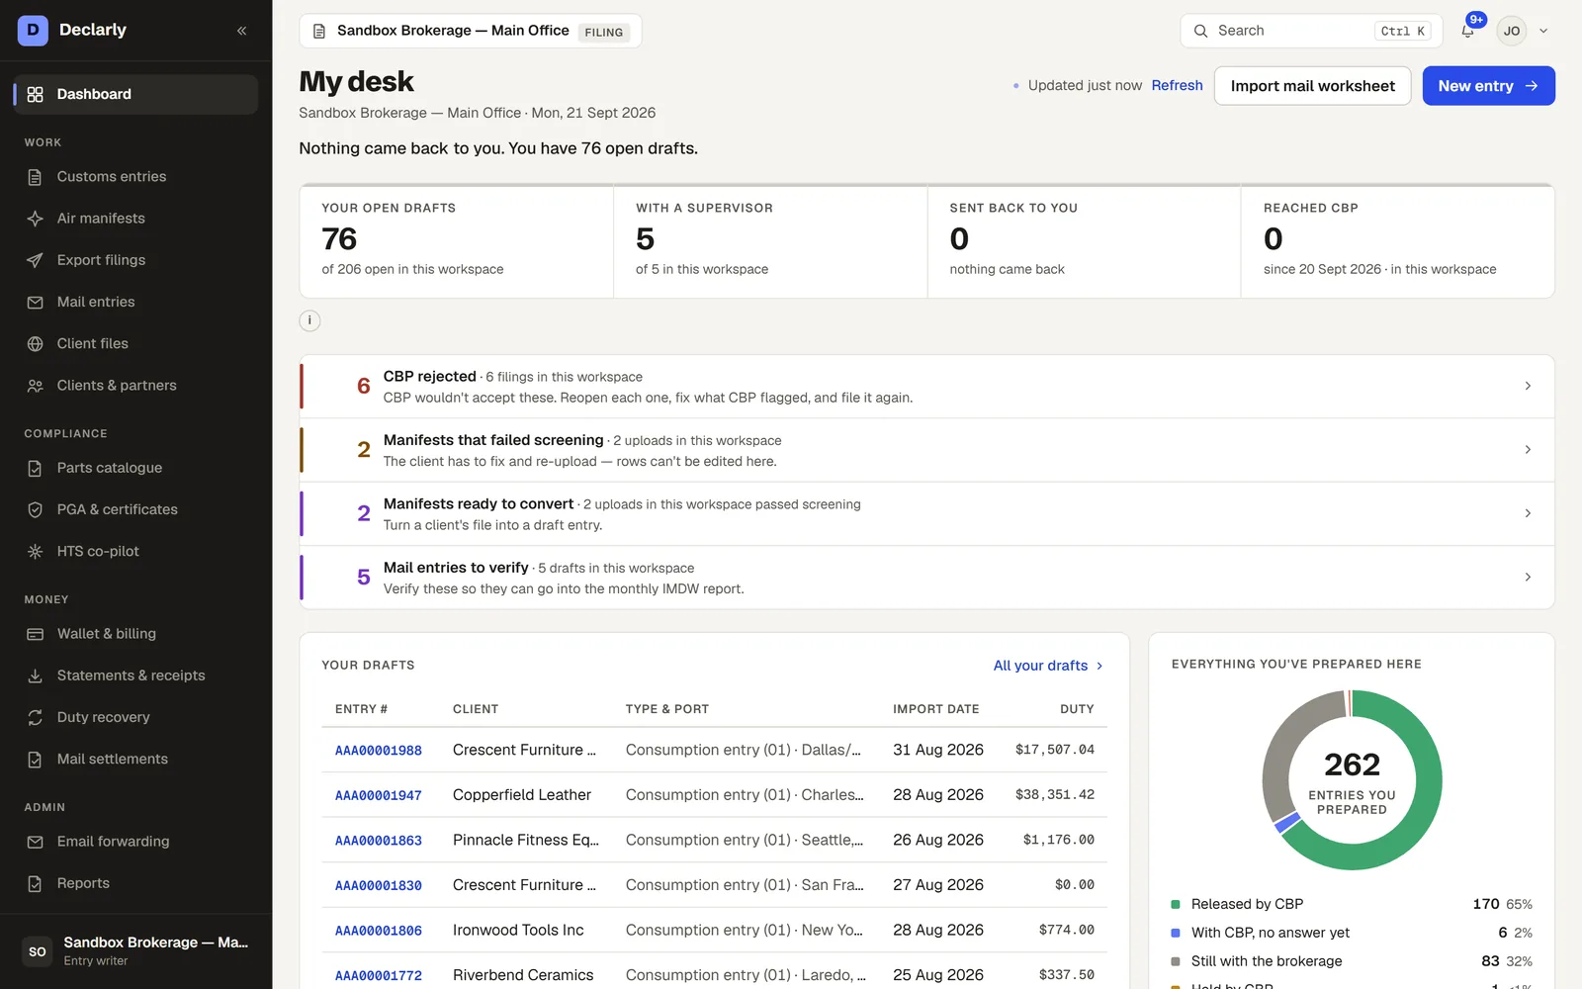The width and height of the screenshot is (1582, 989).
Task: Open workspace switcher at sidebar bottom
Action: click(136, 951)
